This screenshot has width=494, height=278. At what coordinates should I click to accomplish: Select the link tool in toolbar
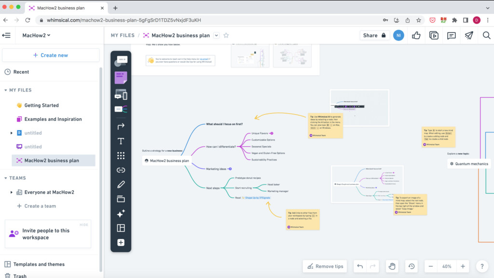click(121, 170)
